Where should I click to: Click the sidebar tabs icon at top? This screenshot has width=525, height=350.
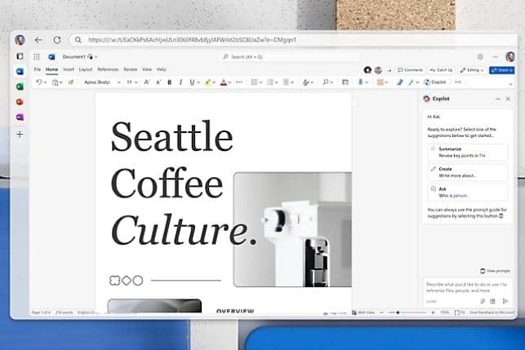(x=20, y=55)
